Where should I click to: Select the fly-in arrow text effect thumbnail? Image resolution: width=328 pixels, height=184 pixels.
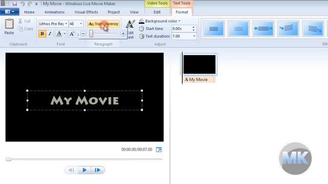(288, 29)
